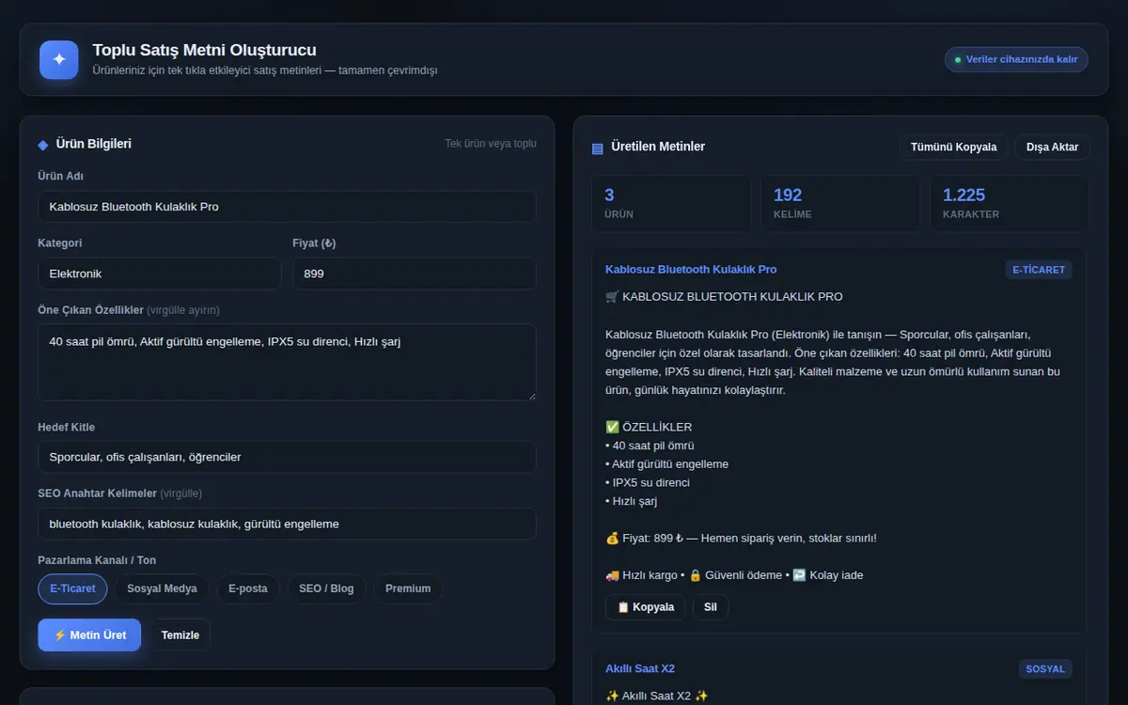This screenshot has height=705, width=1128.
Task: Export results with Dışa Aktar
Action: pyautogui.click(x=1053, y=148)
